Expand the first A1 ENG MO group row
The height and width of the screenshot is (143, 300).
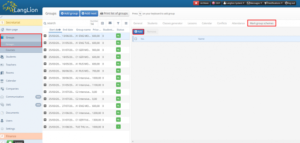[45, 36]
